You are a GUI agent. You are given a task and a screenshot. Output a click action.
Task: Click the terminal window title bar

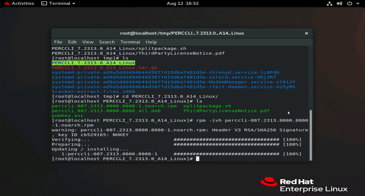(182, 34)
